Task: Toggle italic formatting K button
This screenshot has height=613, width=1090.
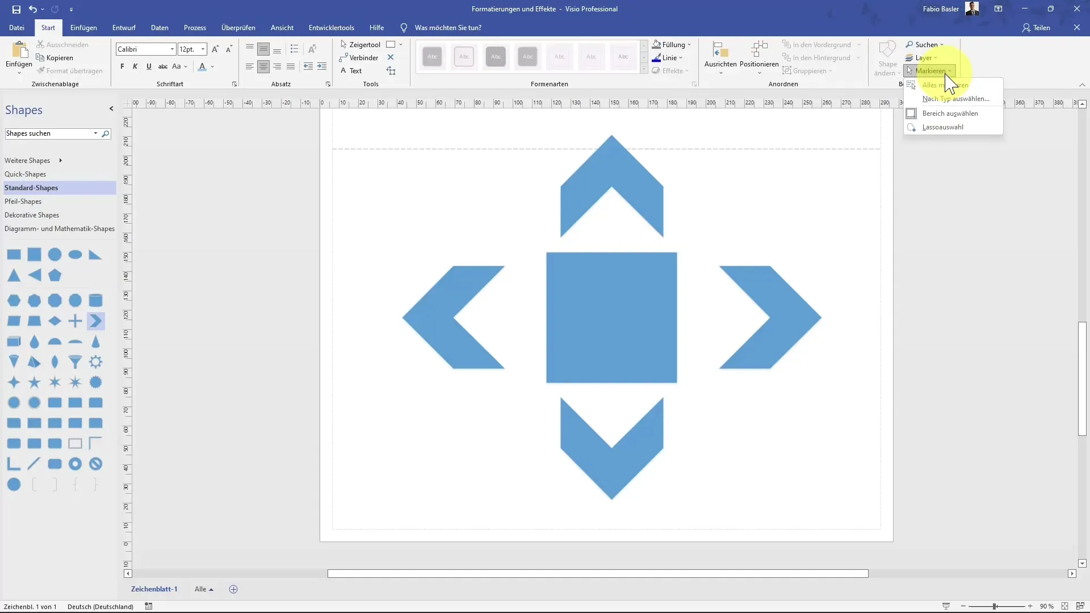Action: tap(135, 66)
